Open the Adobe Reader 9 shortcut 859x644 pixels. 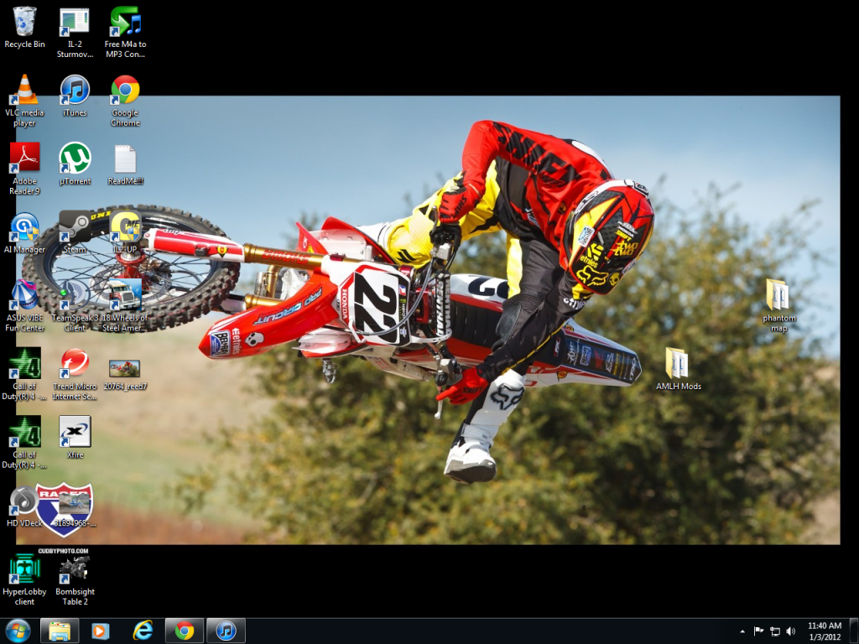(x=25, y=158)
